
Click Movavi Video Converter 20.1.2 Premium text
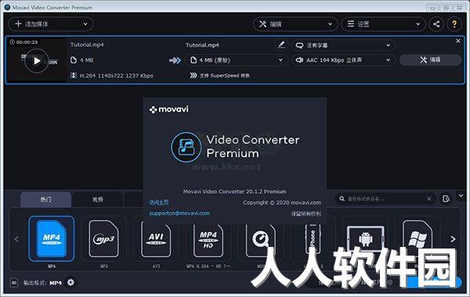(235, 191)
